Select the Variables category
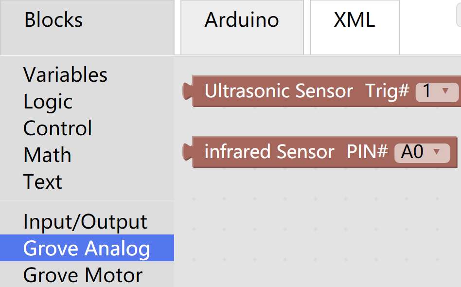 65,75
